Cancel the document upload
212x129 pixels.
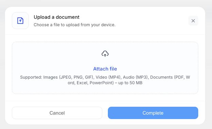click(x=57, y=113)
